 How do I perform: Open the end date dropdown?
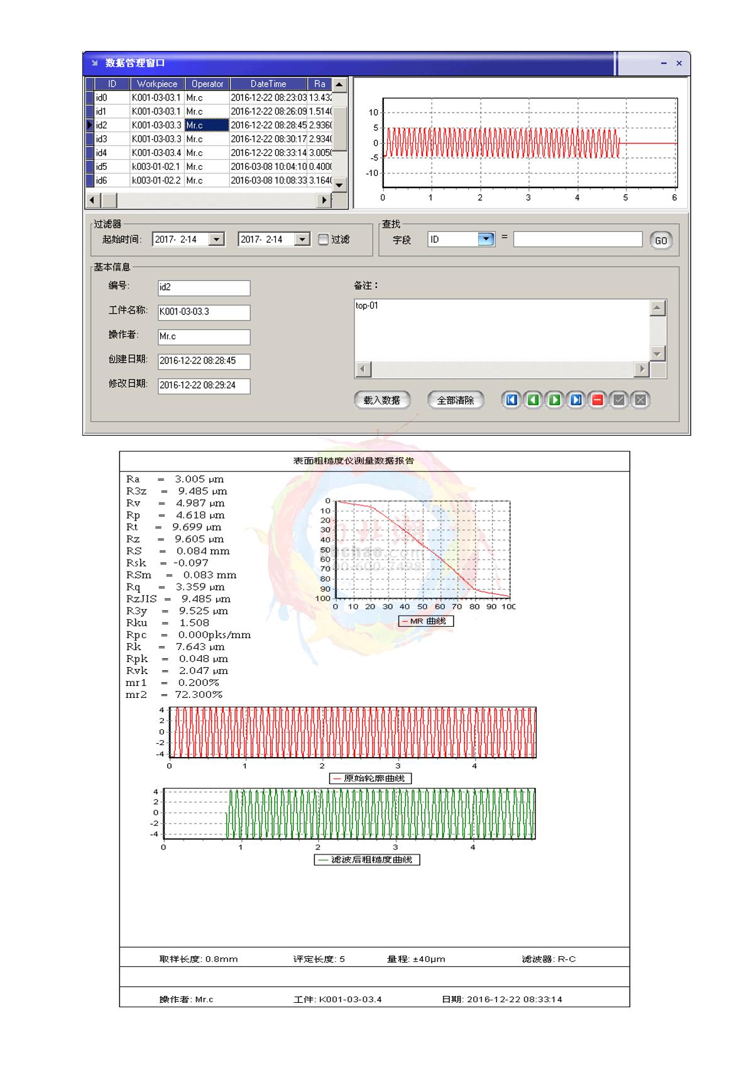coord(302,240)
